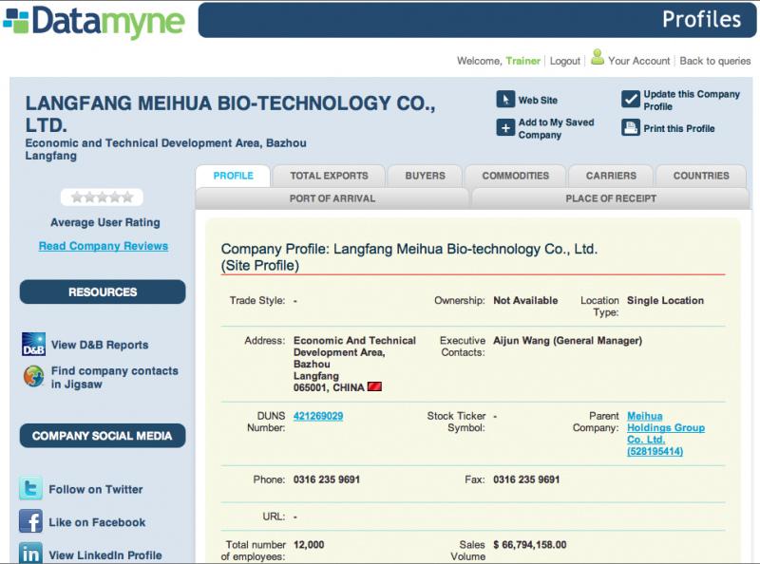Click the Logout link

pyautogui.click(x=564, y=61)
